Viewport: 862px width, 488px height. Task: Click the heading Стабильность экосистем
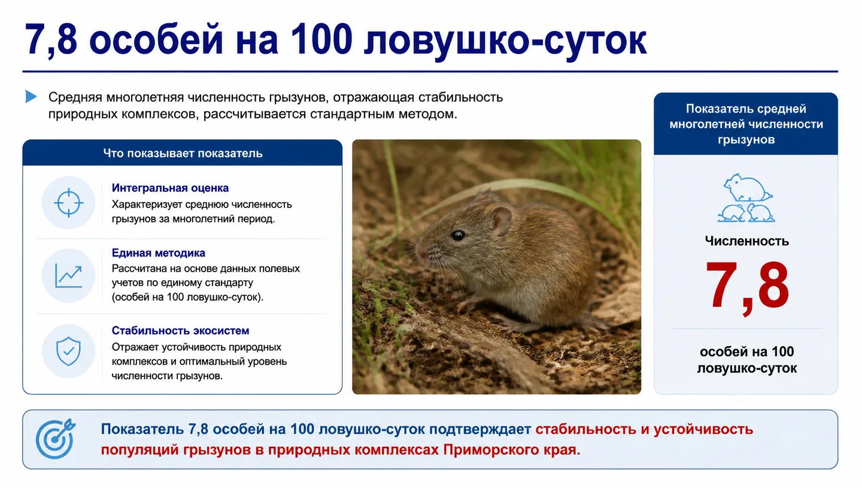coord(181,331)
